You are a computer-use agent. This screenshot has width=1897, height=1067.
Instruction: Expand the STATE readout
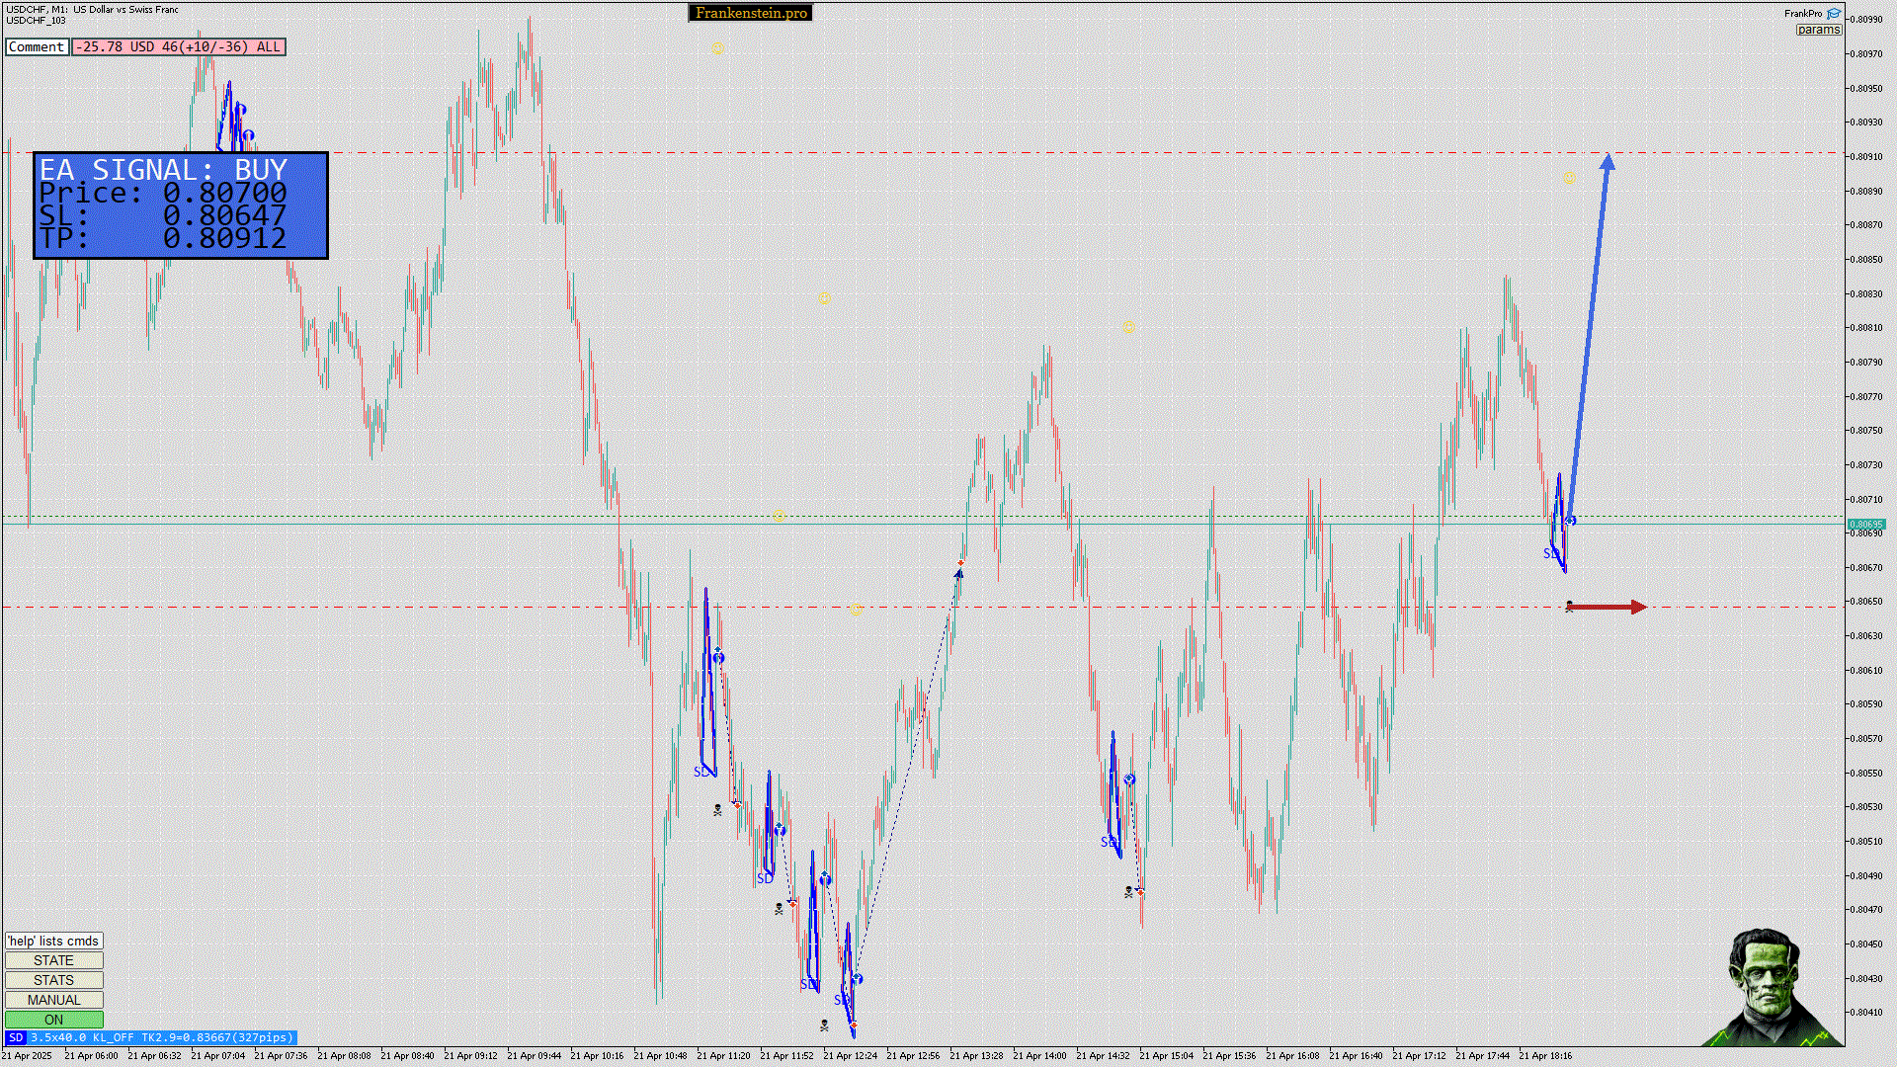[x=53, y=960]
